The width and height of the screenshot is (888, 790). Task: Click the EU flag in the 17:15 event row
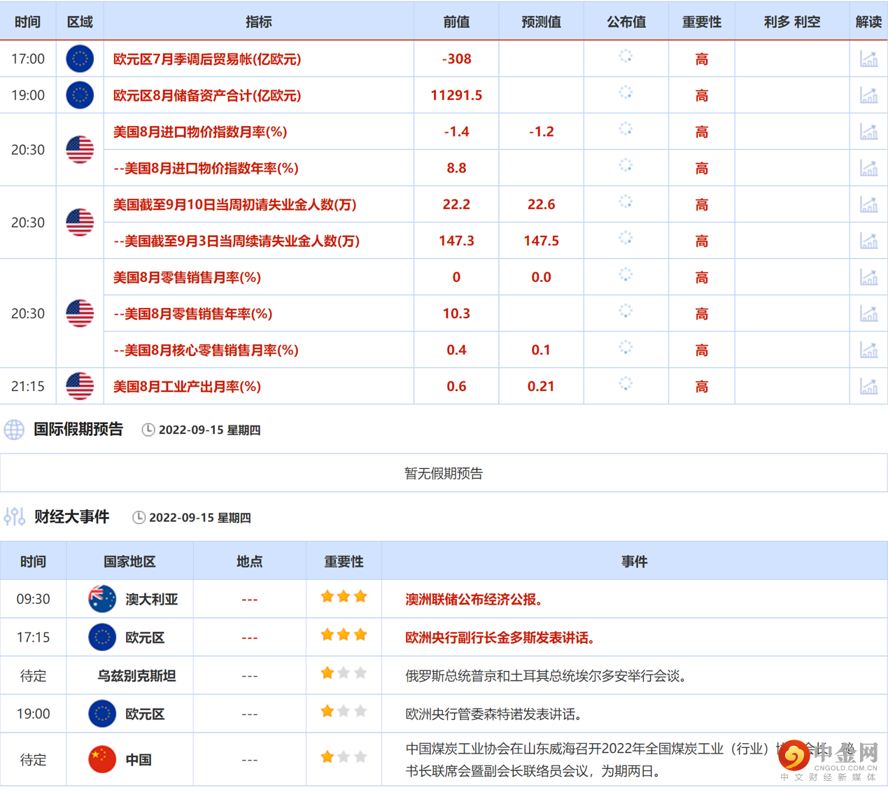[x=101, y=637]
